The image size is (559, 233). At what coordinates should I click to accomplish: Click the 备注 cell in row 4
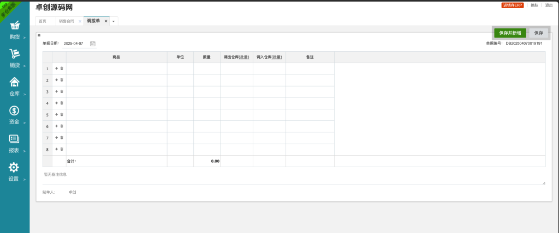310,103
